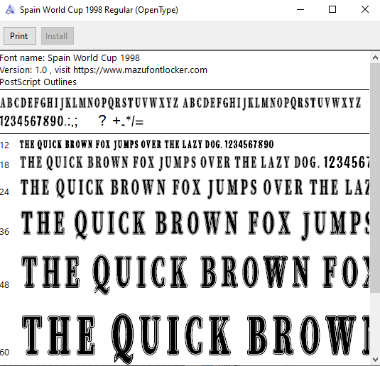
Task: Click the size 18 label
Action: click(4, 165)
